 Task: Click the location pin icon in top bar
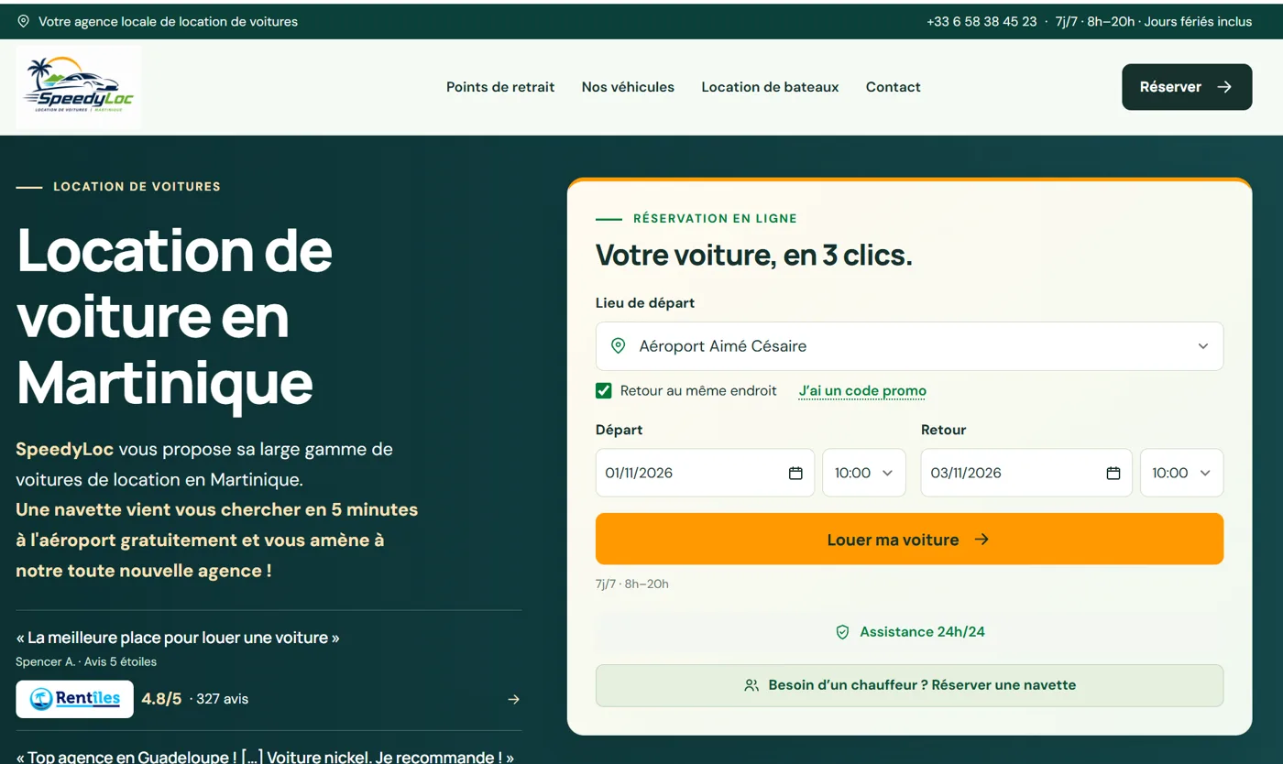pyautogui.click(x=24, y=21)
